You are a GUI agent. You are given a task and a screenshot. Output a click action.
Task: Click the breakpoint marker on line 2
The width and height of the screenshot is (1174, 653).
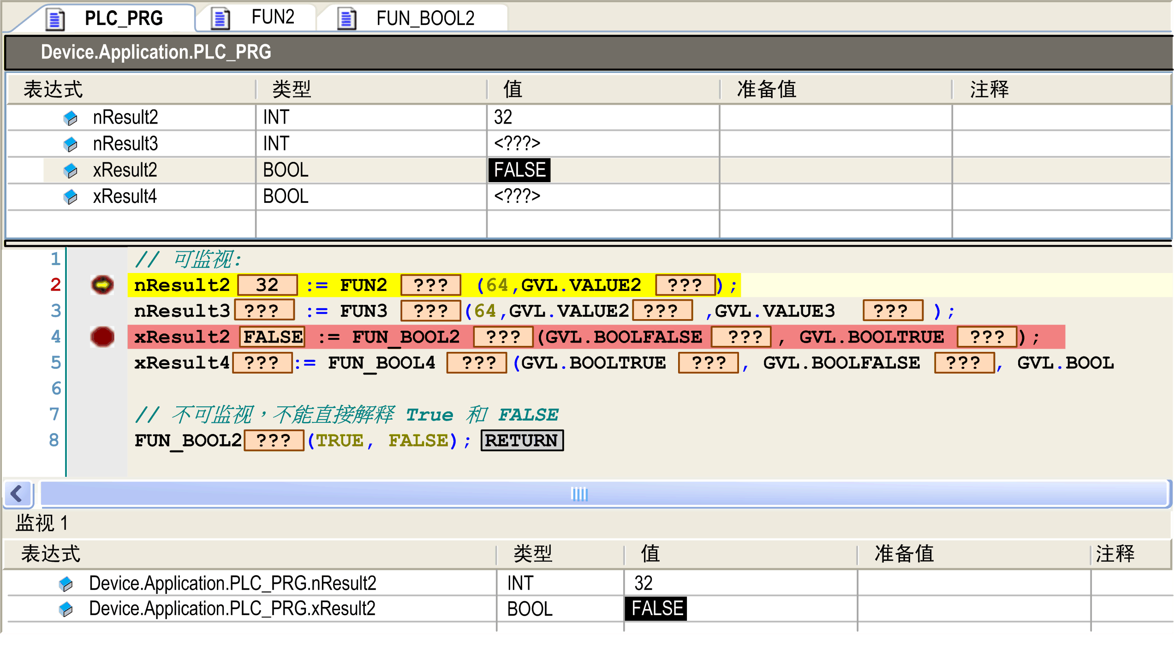pos(102,285)
